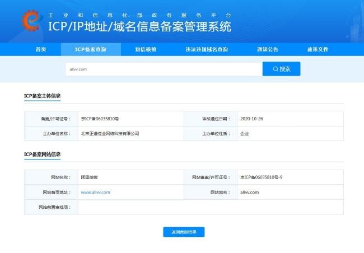Open the 首页 home tab
The image size is (364, 253).
[41, 49]
